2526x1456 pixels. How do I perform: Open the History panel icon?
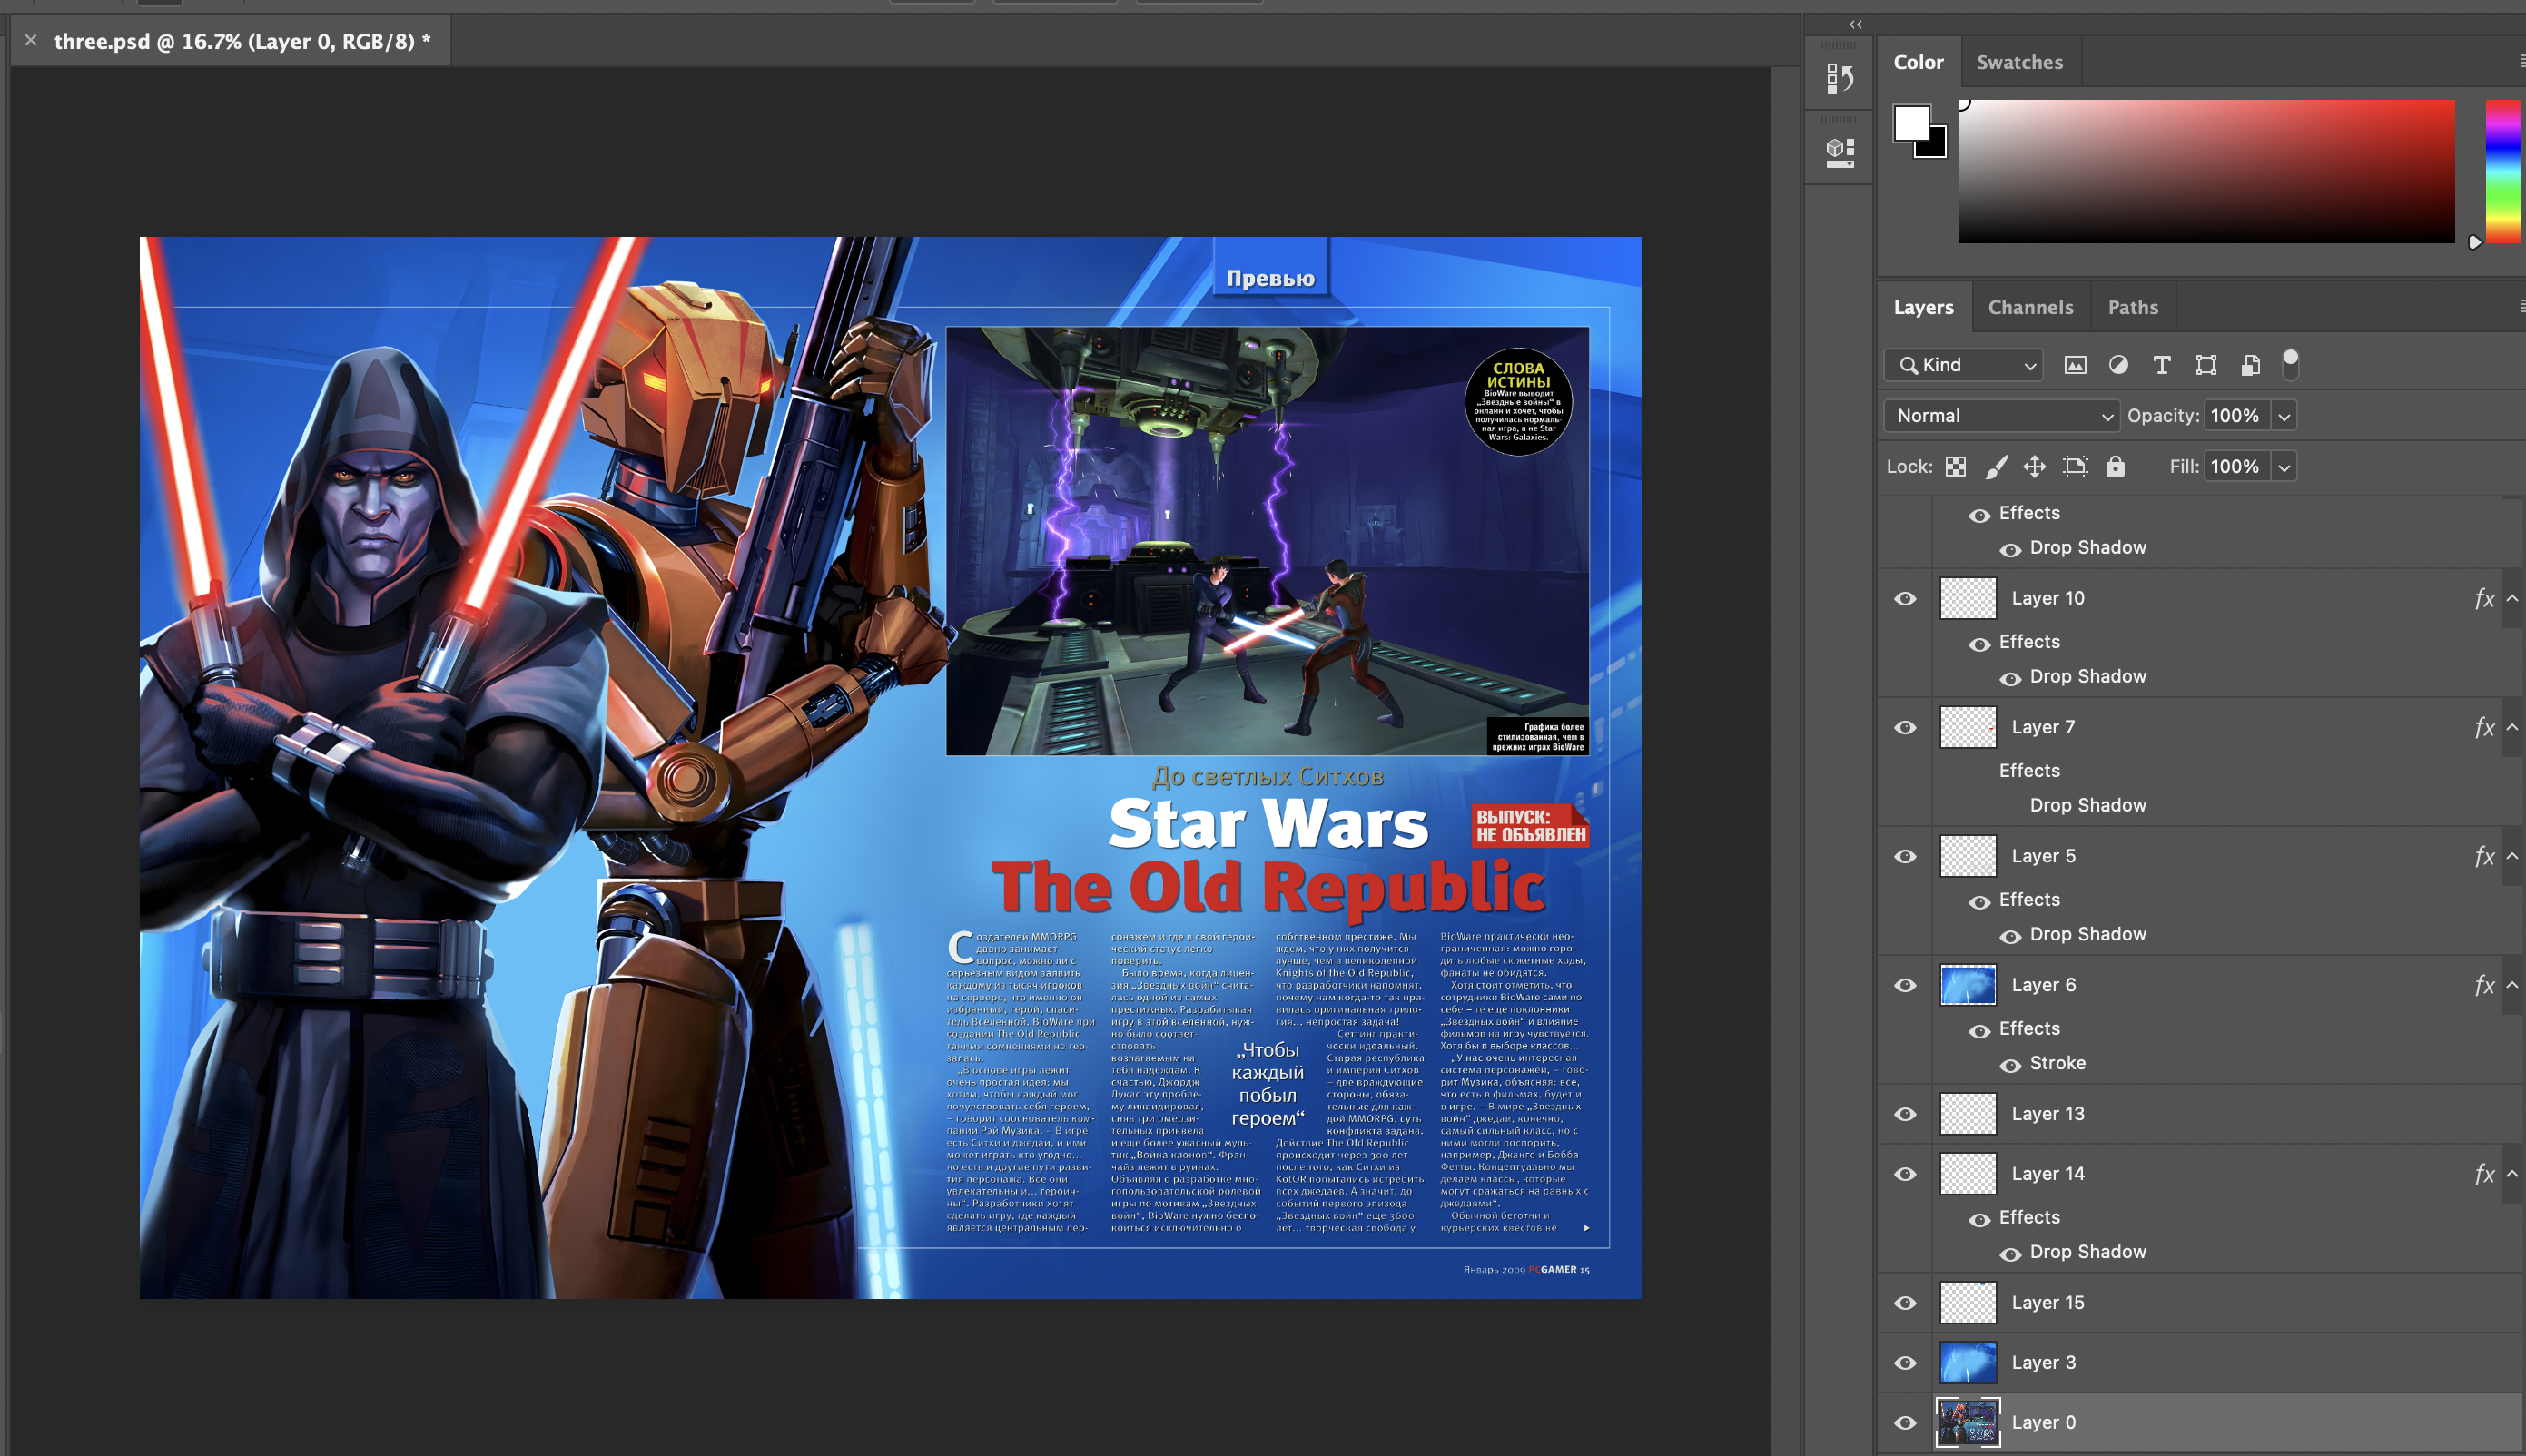click(1839, 78)
